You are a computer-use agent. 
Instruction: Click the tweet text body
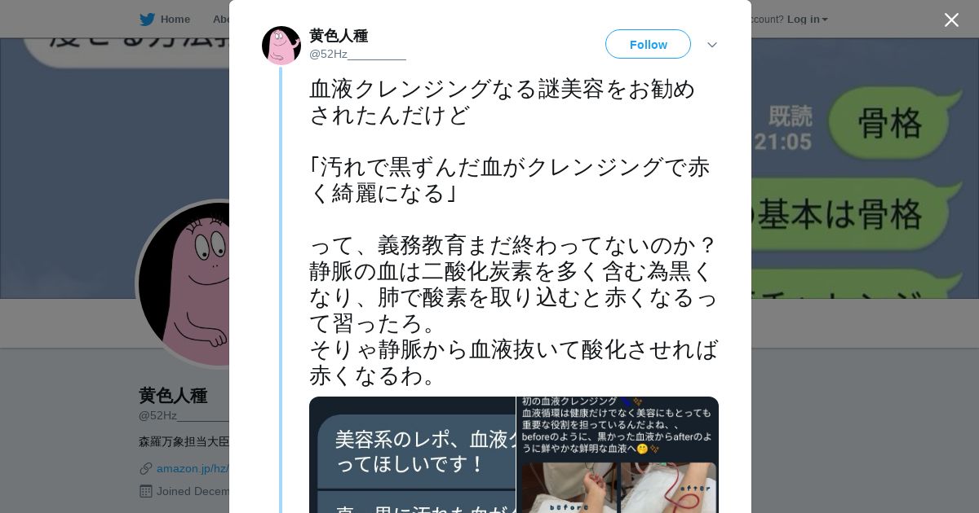coord(514,231)
